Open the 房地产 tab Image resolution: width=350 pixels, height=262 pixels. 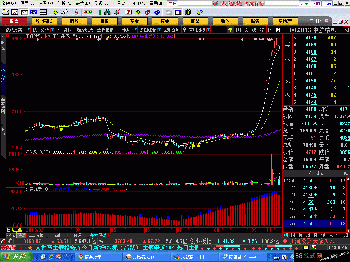285,21
